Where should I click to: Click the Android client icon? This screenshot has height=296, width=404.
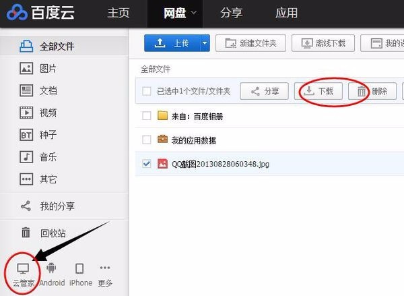tap(51, 268)
